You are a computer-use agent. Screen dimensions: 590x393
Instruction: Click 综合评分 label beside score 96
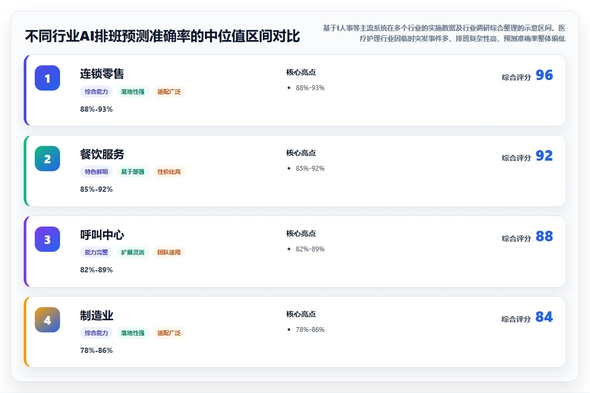[x=516, y=77]
